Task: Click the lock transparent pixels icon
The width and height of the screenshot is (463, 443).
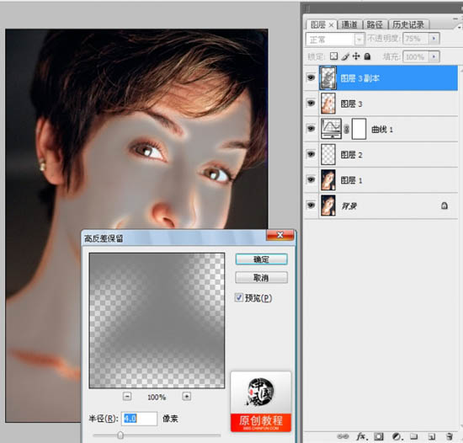Action: coord(333,56)
